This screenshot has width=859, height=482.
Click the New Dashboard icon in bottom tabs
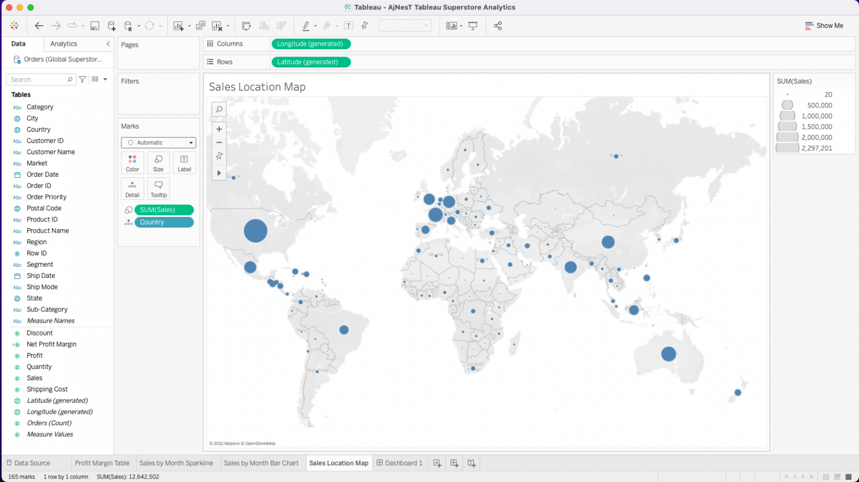coord(454,463)
